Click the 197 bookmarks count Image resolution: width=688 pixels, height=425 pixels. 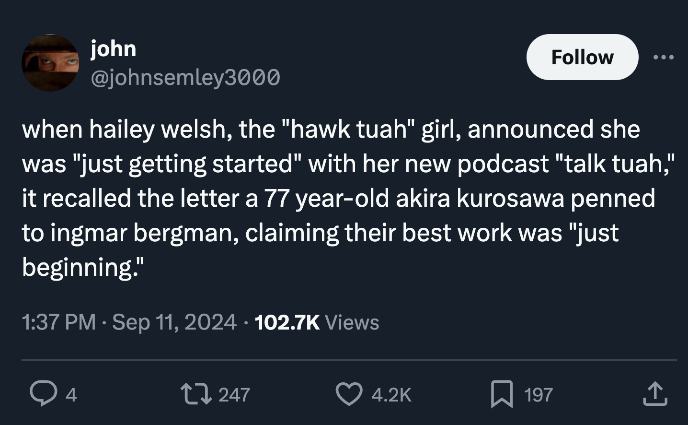click(x=539, y=395)
